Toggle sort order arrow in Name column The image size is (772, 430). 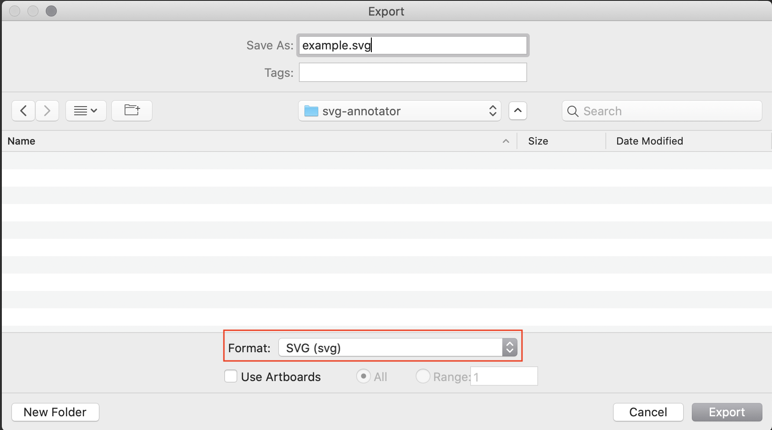pyautogui.click(x=506, y=141)
